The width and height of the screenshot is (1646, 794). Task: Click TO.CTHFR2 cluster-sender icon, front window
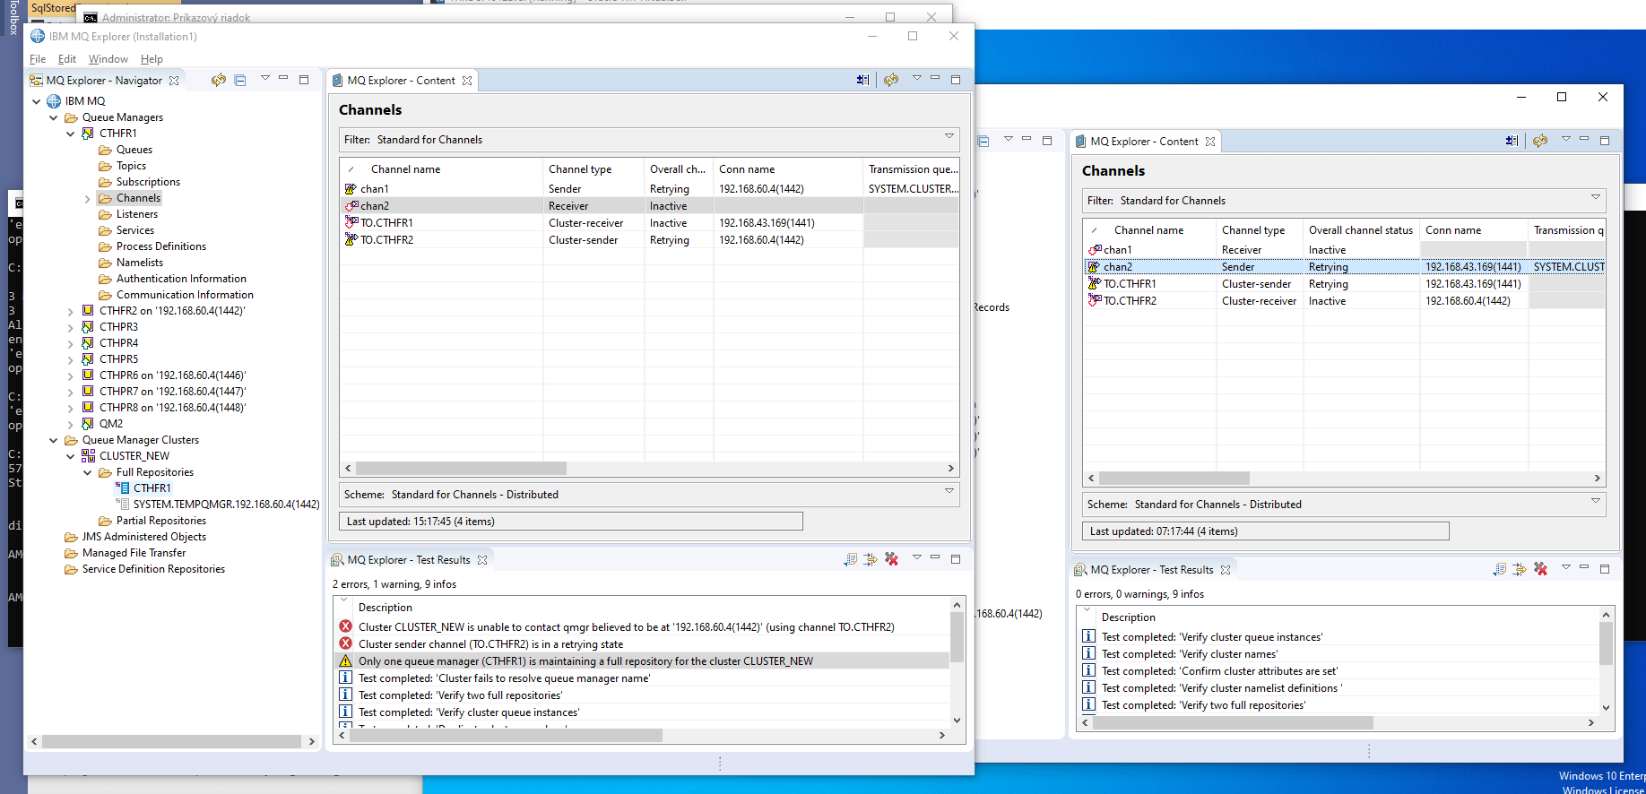tap(351, 239)
